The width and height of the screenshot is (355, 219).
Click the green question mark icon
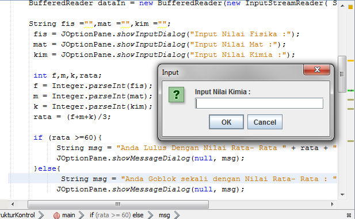[176, 95]
